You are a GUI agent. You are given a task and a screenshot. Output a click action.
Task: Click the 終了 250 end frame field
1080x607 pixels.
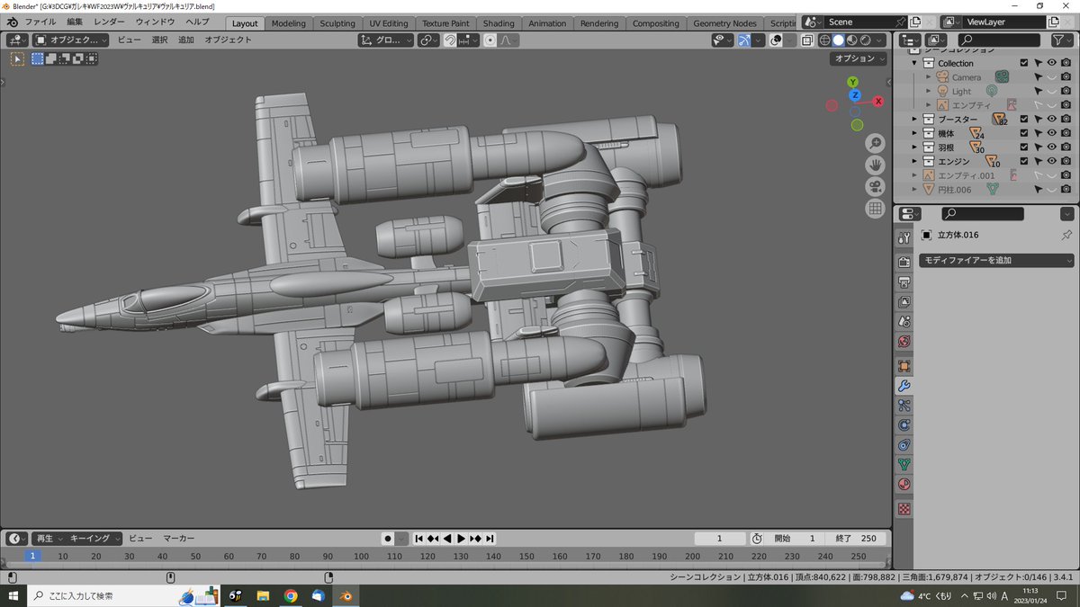coord(854,539)
